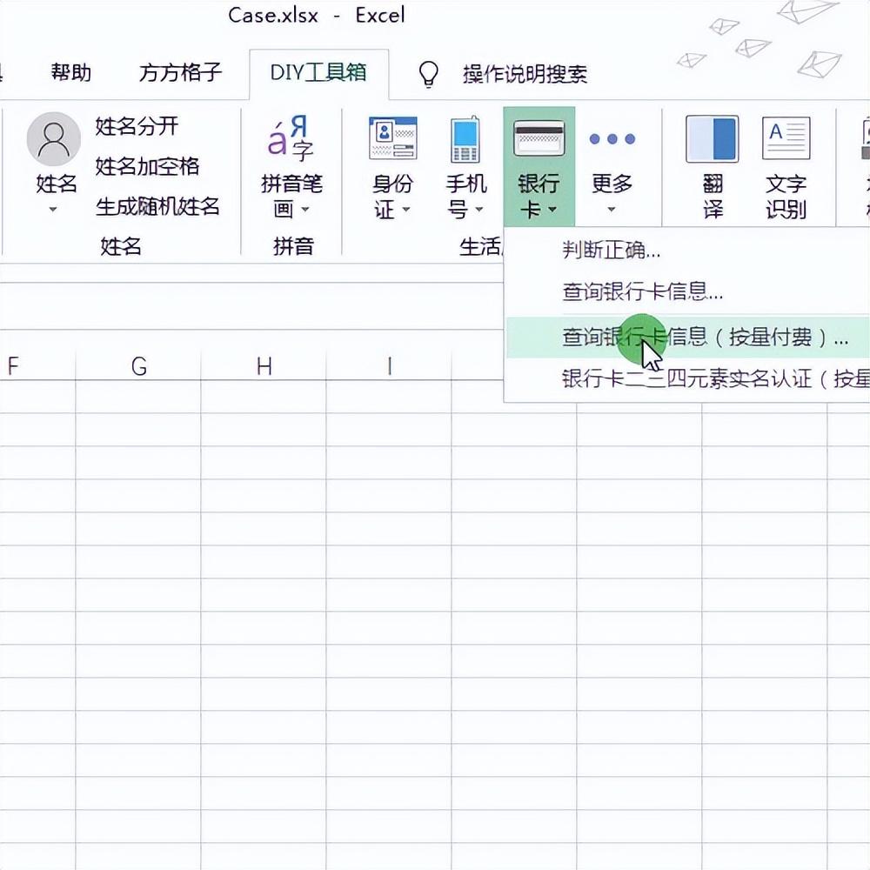Image resolution: width=870 pixels, height=870 pixels.
Task: Click the 姓名 person avatar icon
Action: click(x=54, y=138)
